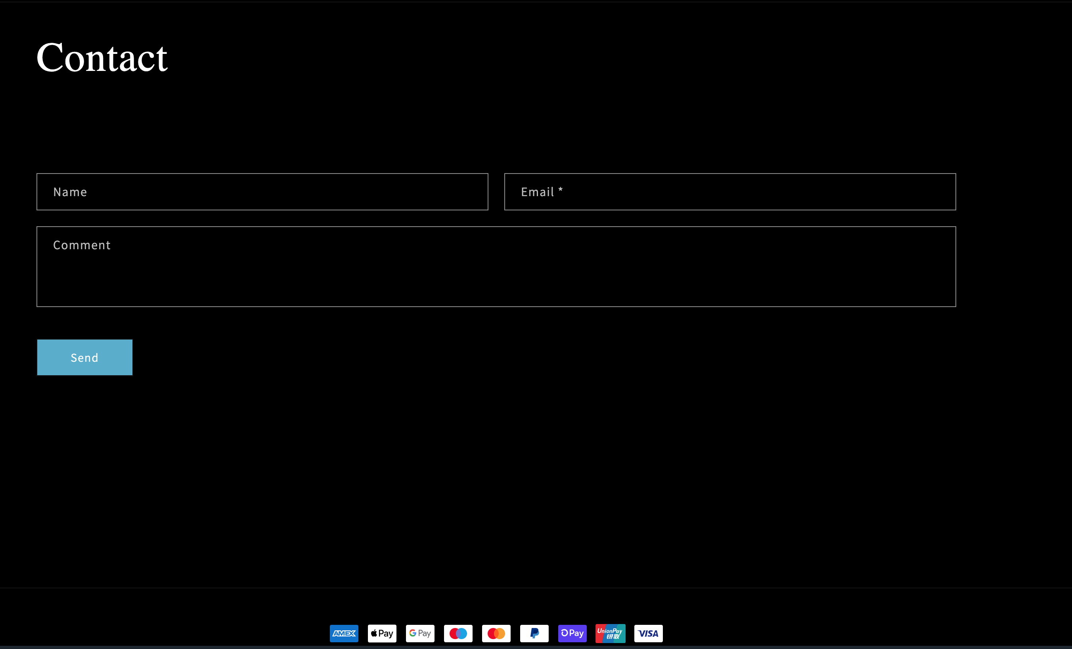Select the PayPal payment icon
Screen dimensions: 1072x649
pyautogui.click(x=534, y=634)
